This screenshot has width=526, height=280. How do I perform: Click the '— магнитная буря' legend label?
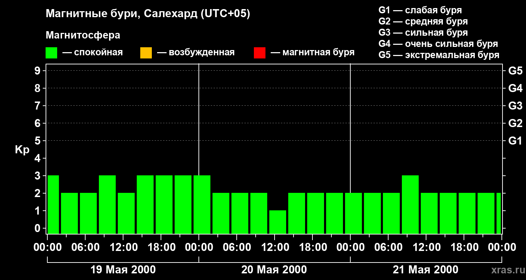[x=312, y=52]
